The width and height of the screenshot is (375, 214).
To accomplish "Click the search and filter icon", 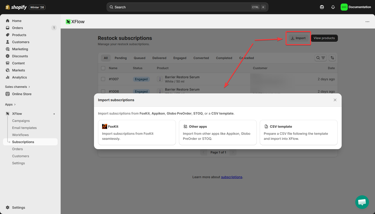I will (x=320, y=58).
